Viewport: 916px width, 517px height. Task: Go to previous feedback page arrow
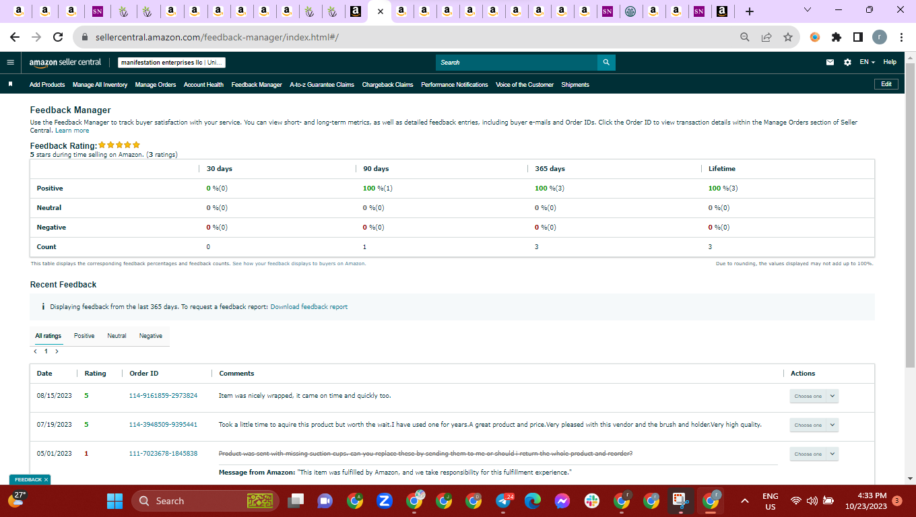tap(35, 351)
